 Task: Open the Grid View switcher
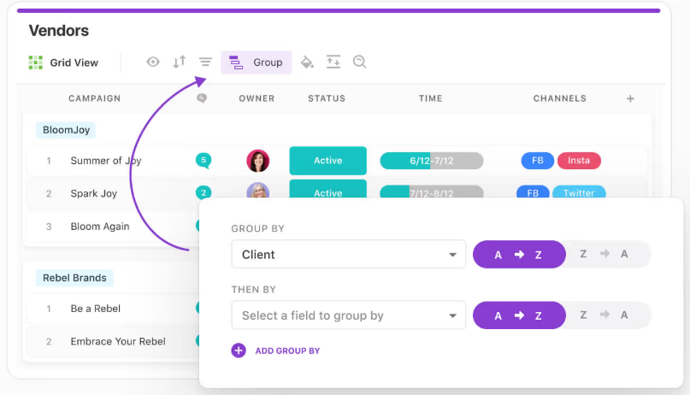[64, 62]
